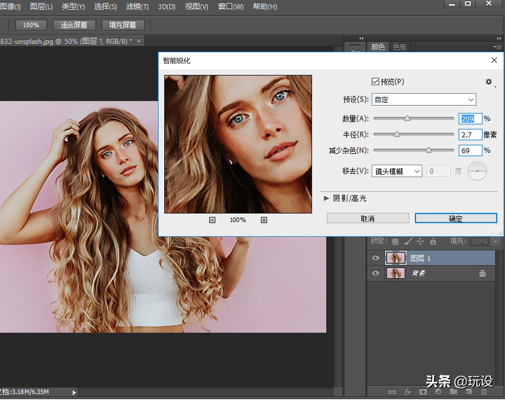The width and height of the screenshot is (505, 400).
Task: Uncheck the 预览(P) preview checkbox
Action: pyautogui.click(x=375, y=82)
